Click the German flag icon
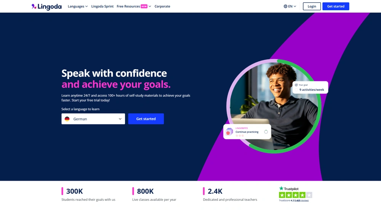This screenshot has width=381, height=213. pyautogui.click(x=67, y=119)
